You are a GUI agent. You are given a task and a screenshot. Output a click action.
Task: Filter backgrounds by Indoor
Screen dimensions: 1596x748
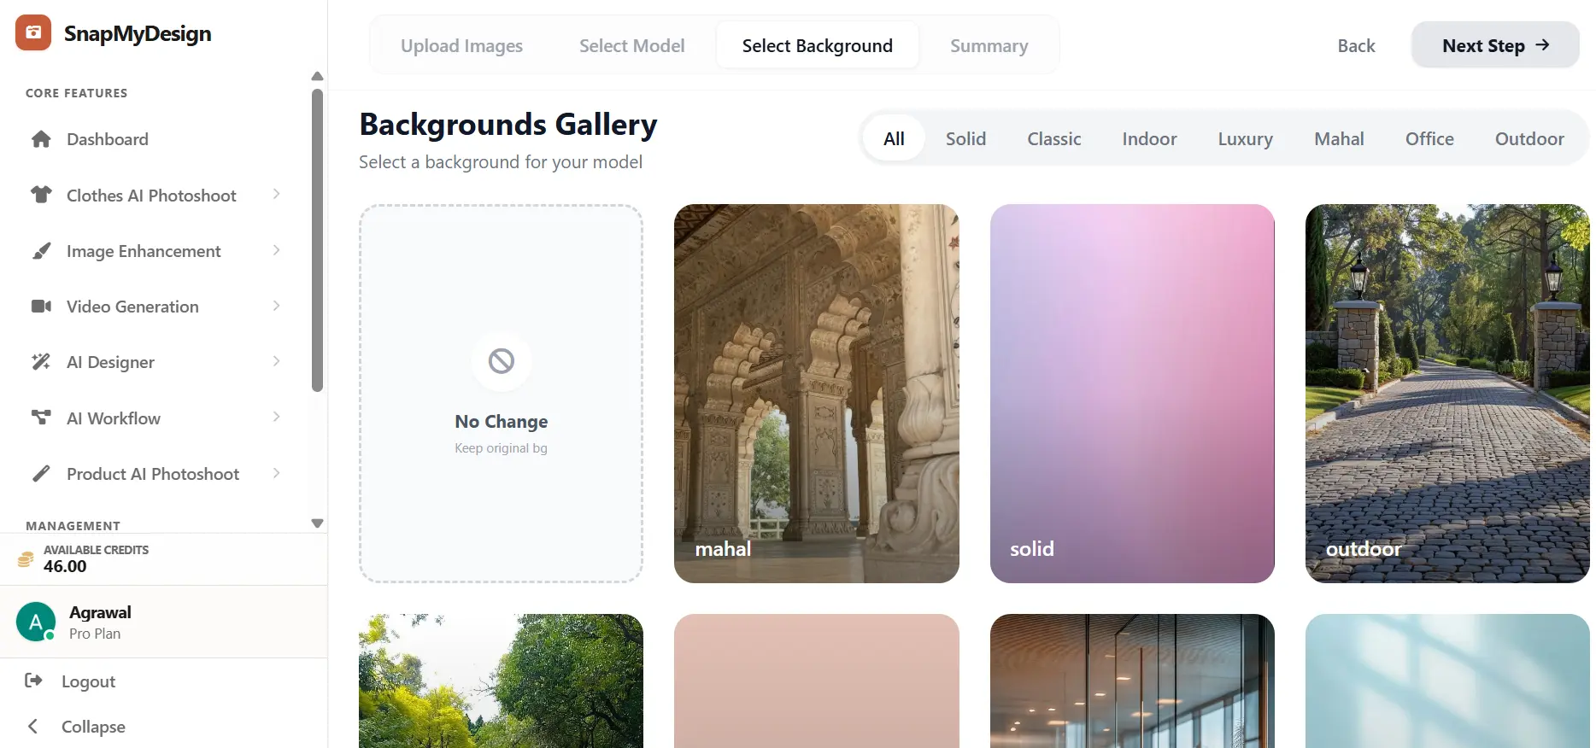pyautogui.click(x=1149, y=138)
